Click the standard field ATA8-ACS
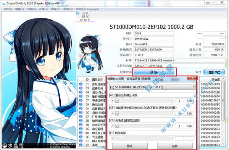Viewport: 229px width, 150px height. [179, 60]
